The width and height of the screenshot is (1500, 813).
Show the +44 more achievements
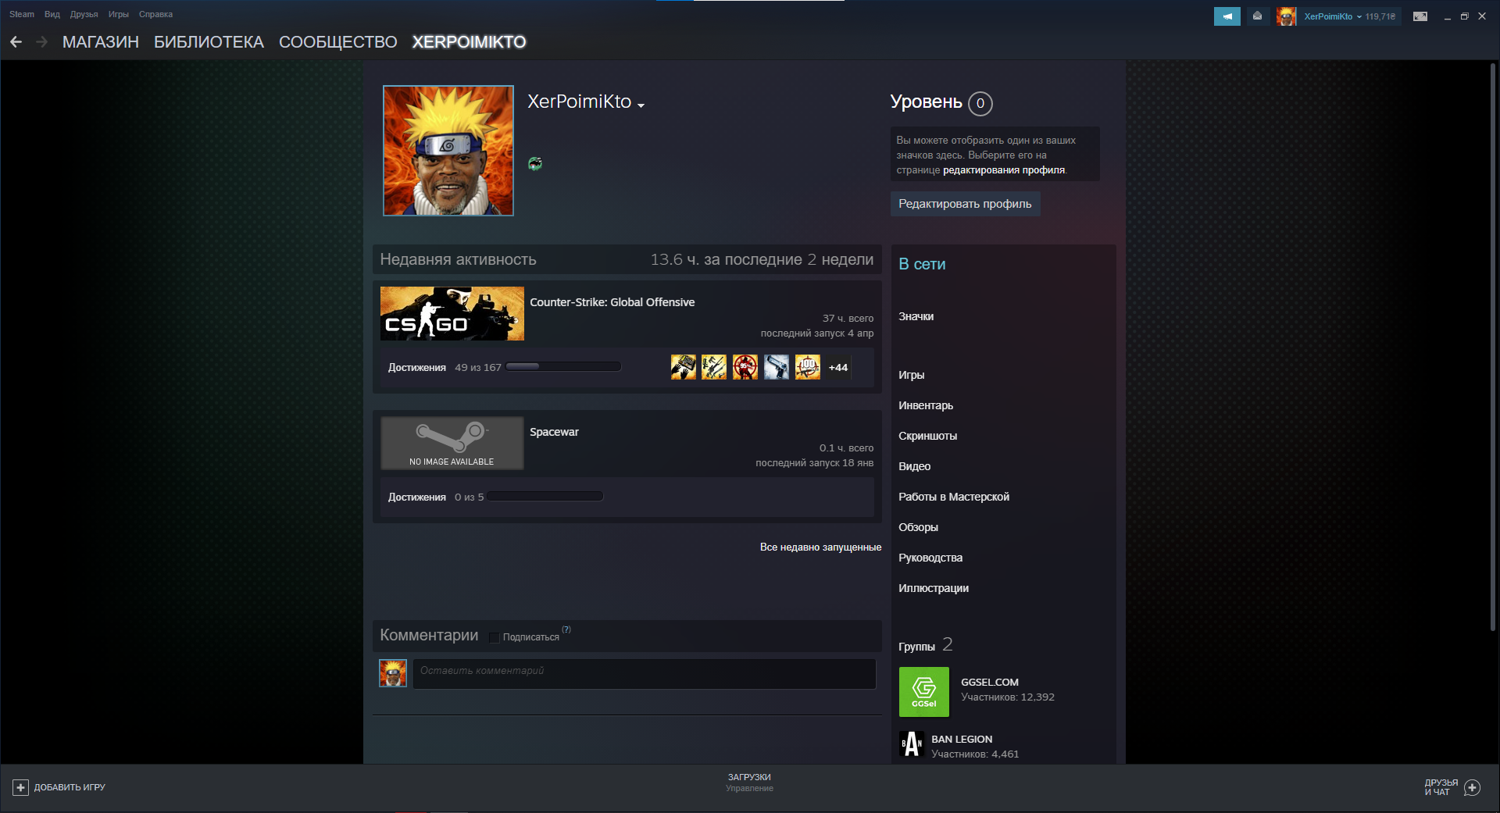coord(838,367)
